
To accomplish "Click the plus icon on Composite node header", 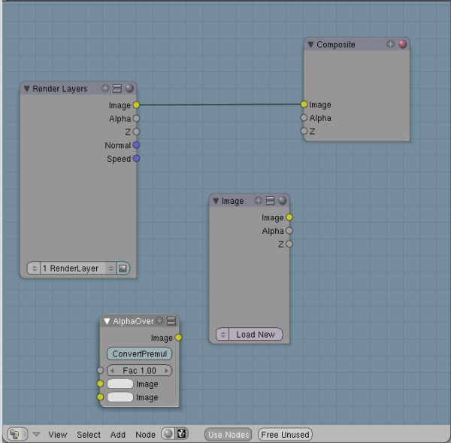I will pyautogui.click(x=390, y=44).
